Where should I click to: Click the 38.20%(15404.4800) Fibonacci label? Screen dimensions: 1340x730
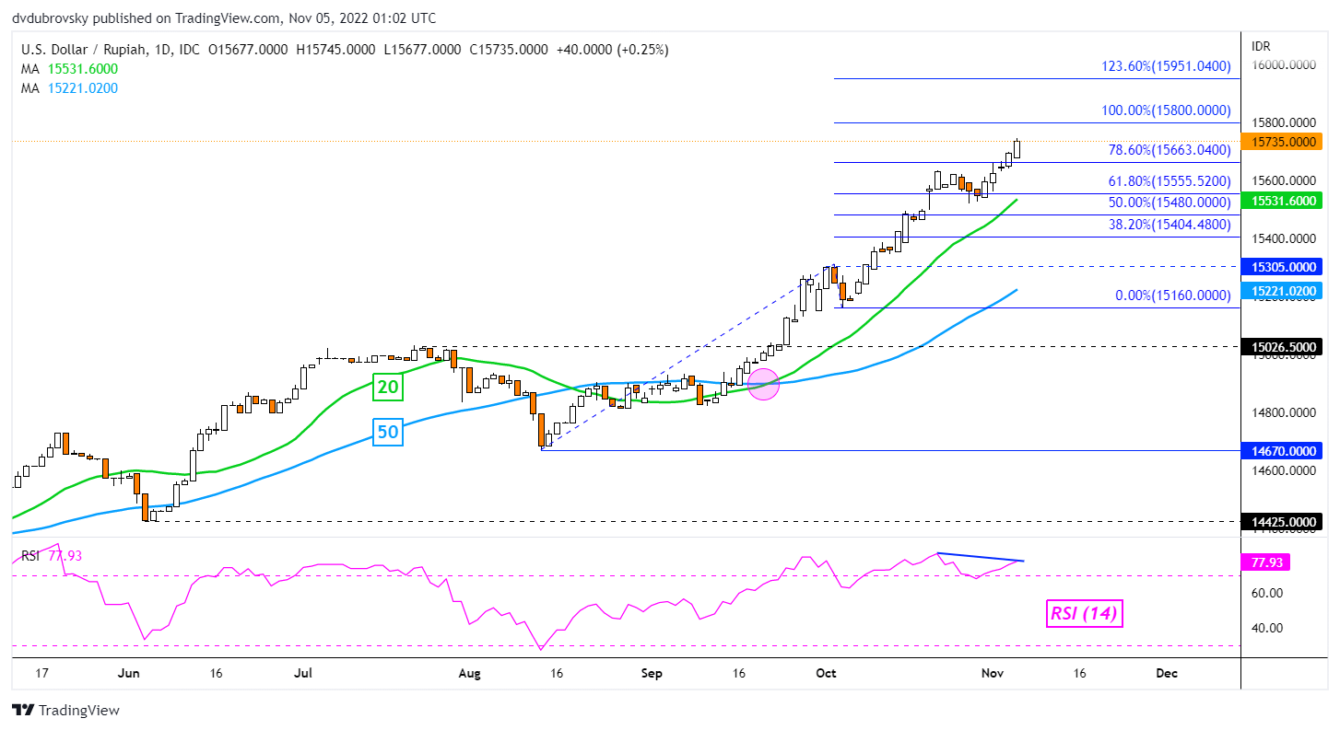pyautogui.click(x=1170, y=224)
